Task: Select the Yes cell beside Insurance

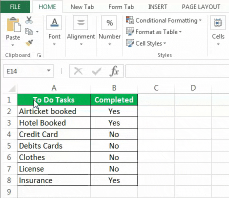Action: point(114,180)
